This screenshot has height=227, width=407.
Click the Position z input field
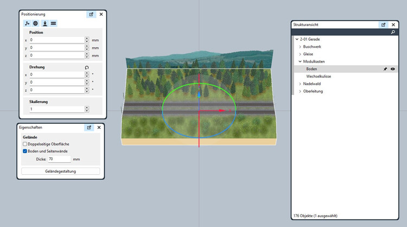57,55
